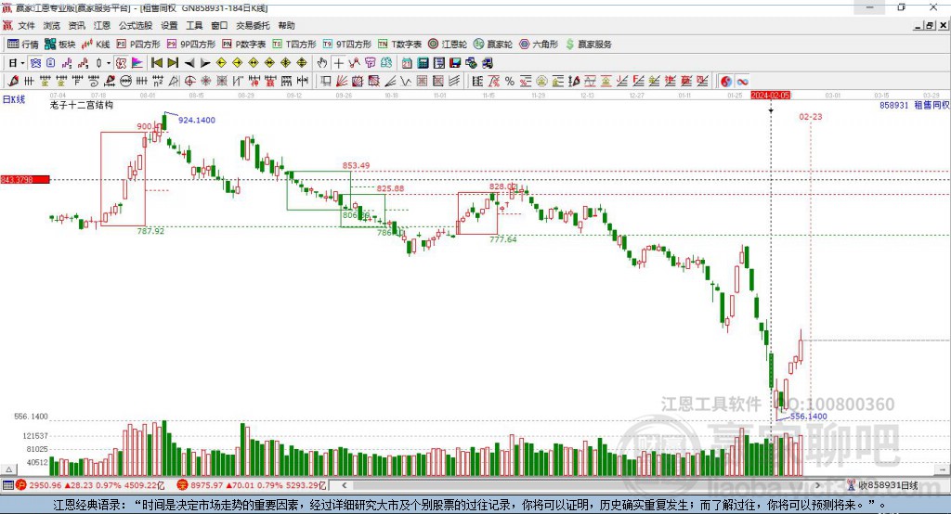
Task: Open 赢家服务 with the dollar icon
Action: 588,45
